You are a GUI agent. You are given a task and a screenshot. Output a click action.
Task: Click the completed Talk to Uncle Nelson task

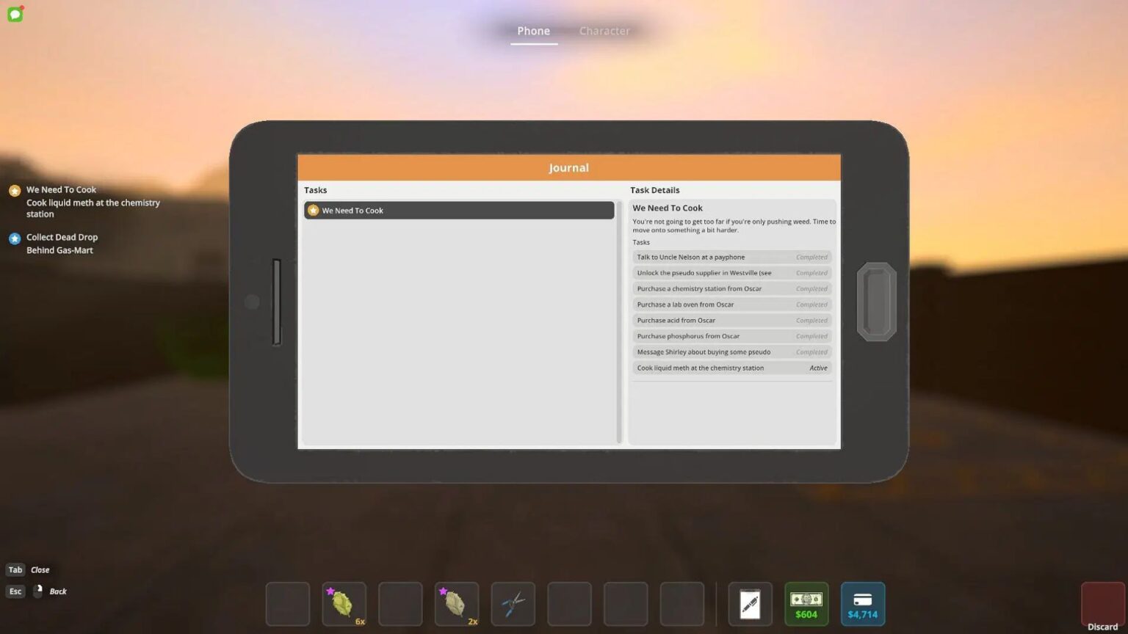pos(731,257)
